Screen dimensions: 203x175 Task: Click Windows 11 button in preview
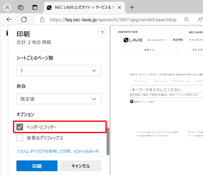140,81
